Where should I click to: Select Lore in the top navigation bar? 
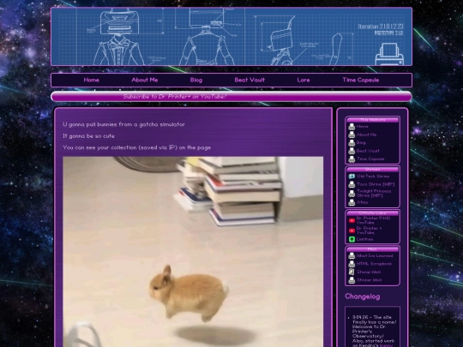304,80
